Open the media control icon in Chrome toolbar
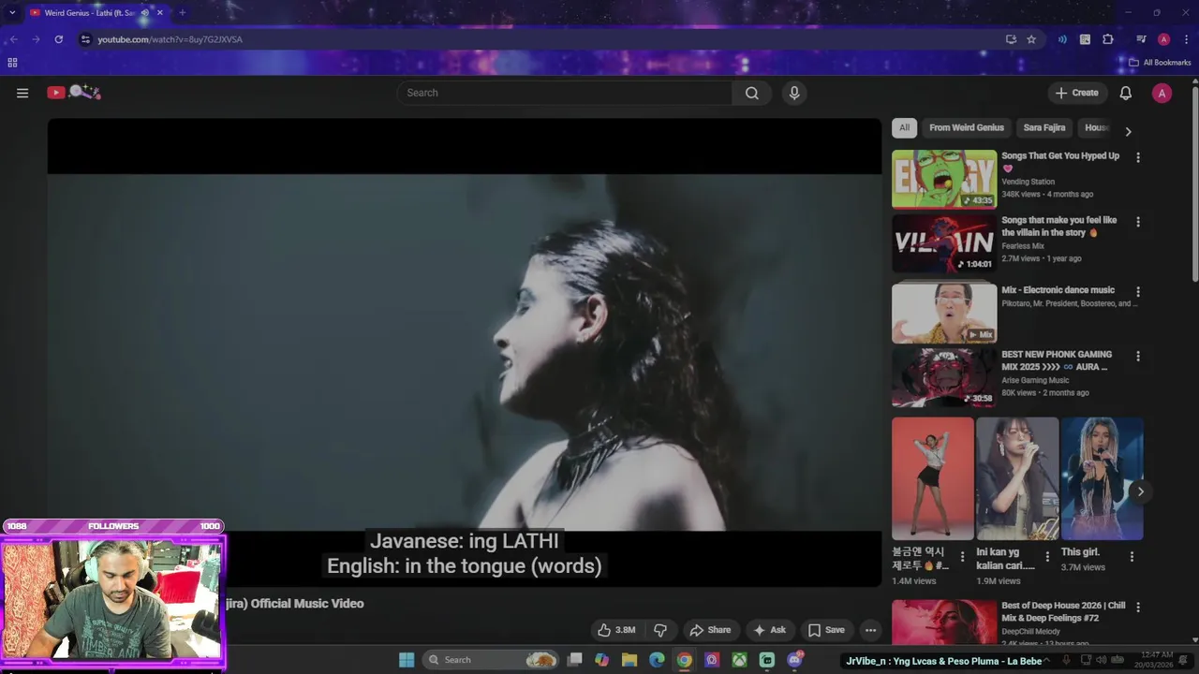The image size is (1199, 674). click(x=1141, y=39)
